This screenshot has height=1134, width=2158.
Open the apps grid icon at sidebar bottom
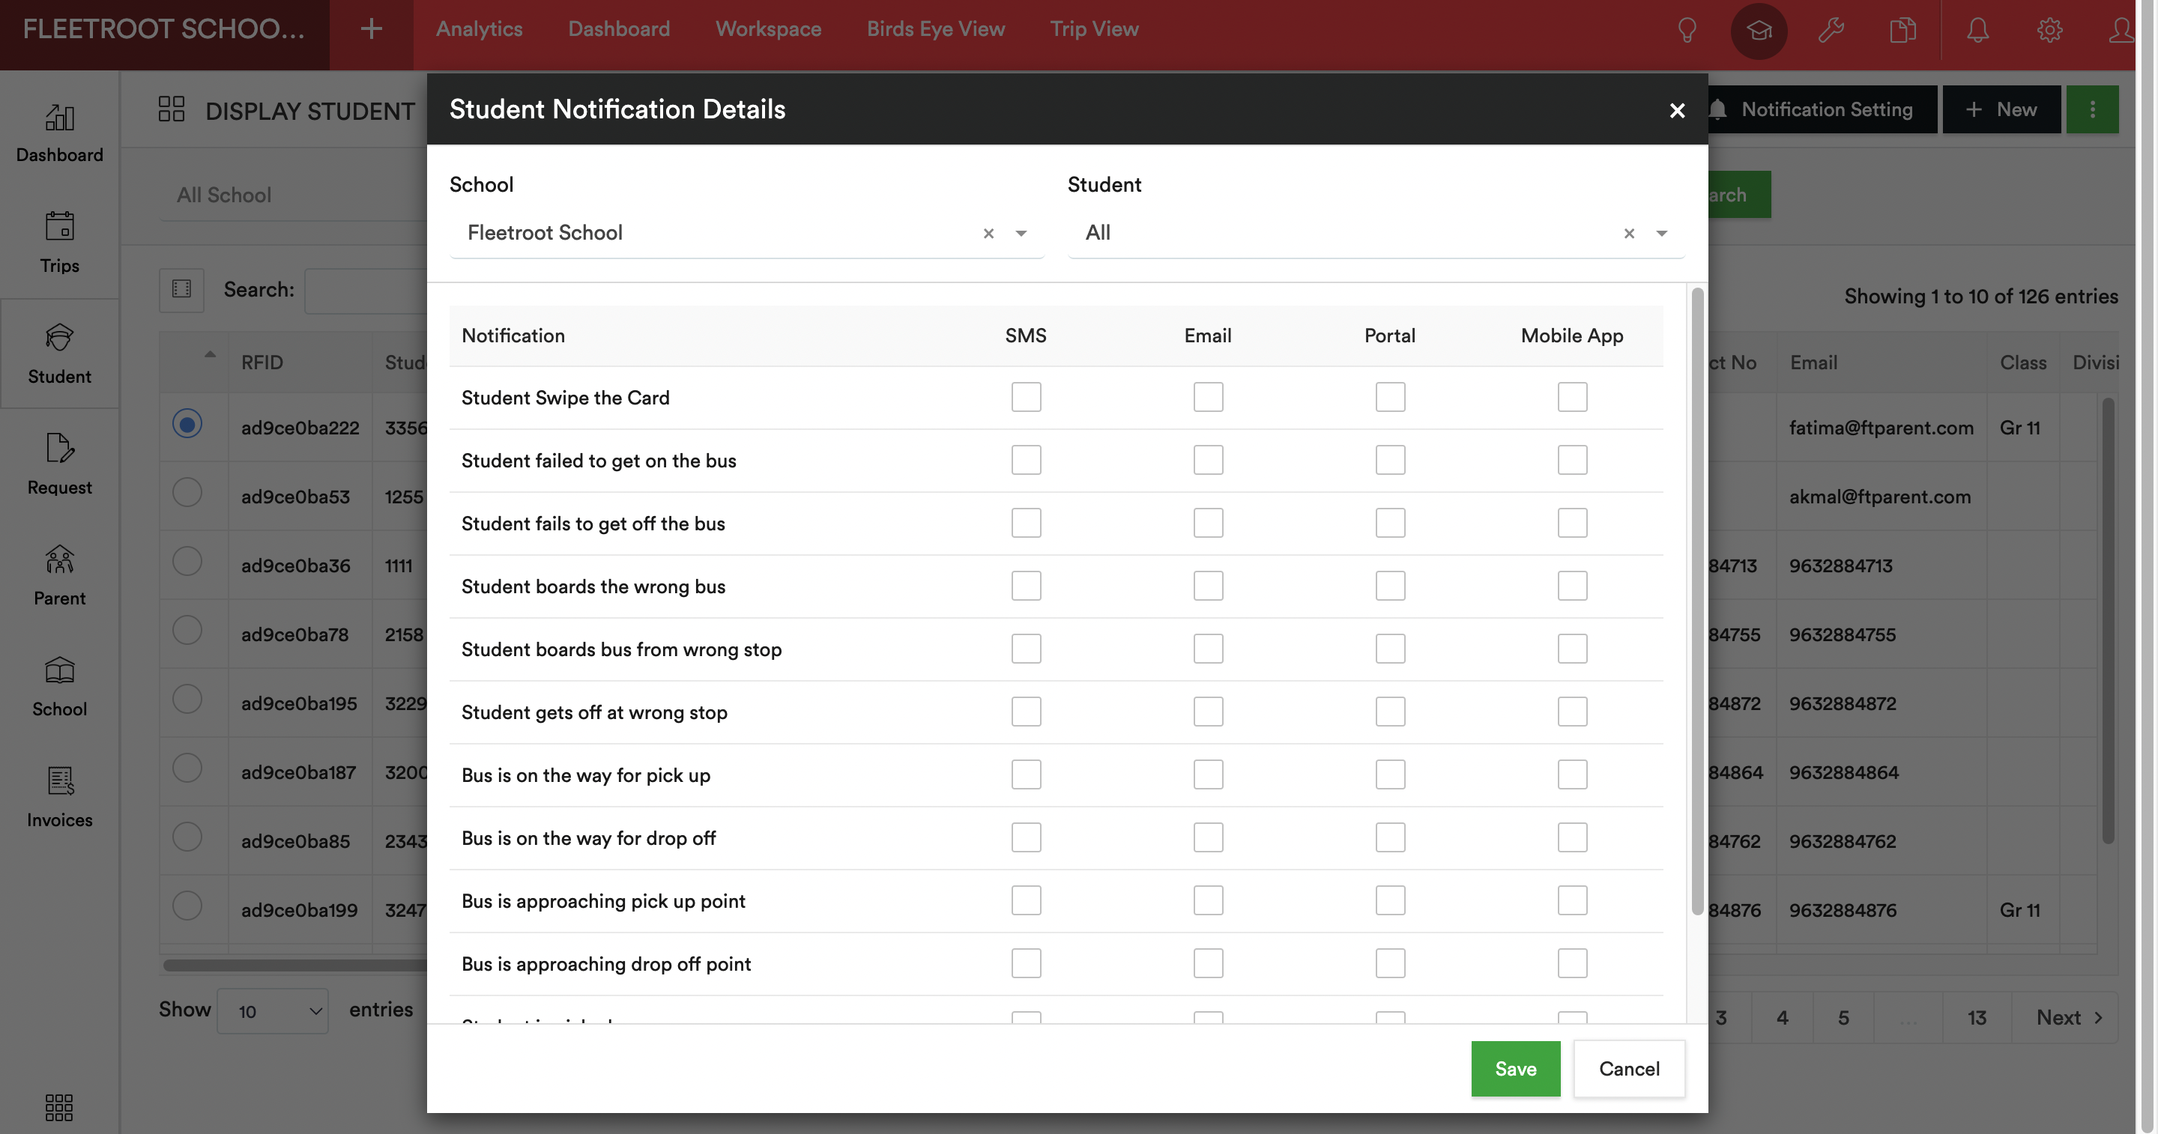click(x=58, y=1107)
